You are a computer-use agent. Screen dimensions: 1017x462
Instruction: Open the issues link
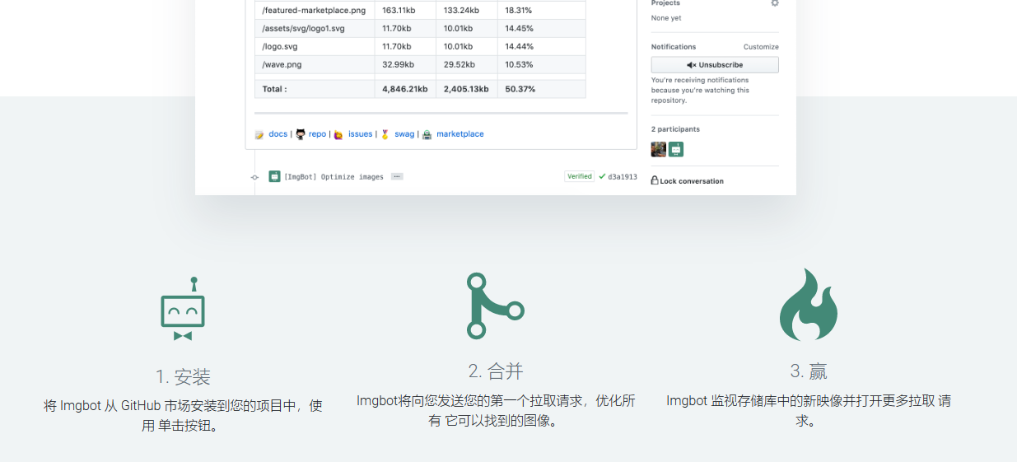[361, 134]
